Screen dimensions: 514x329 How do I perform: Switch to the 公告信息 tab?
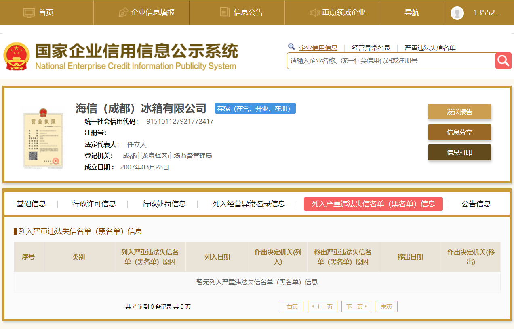tap(476, 204)
